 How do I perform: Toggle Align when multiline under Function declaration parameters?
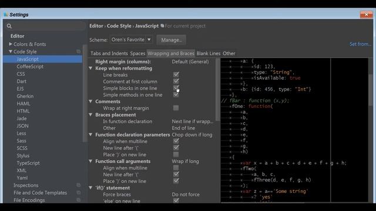tap(176, 141)
